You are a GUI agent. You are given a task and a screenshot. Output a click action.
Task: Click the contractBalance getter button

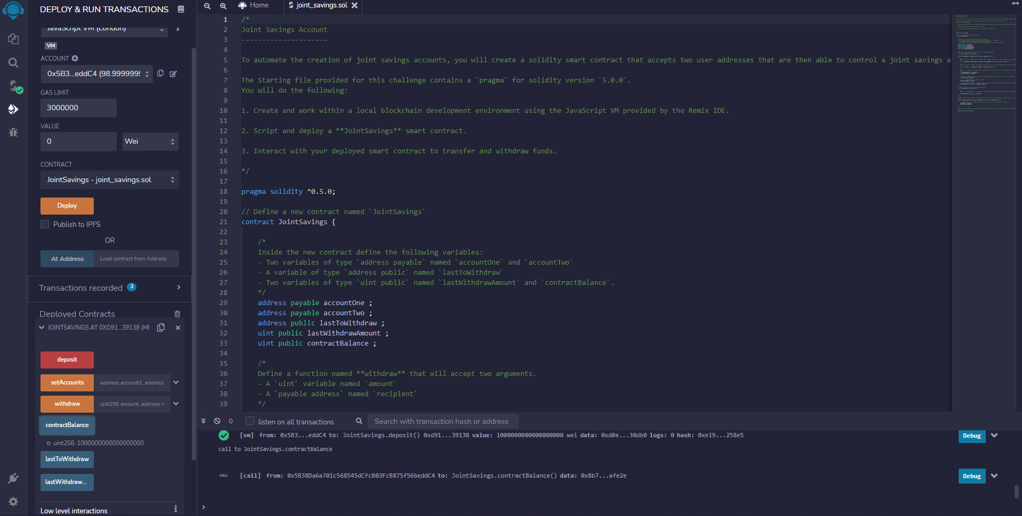click(67, 425)
